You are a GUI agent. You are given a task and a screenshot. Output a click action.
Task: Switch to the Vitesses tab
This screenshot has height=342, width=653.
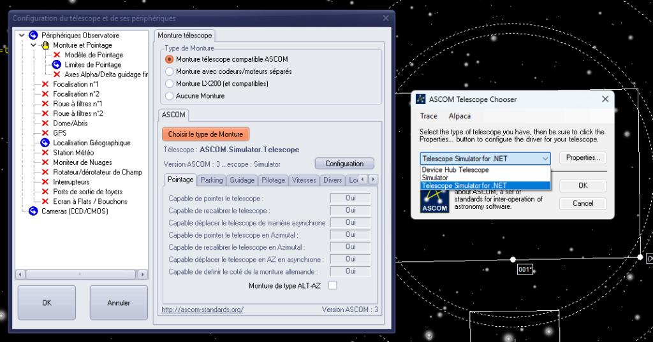pyautogui.click(x=304, y=180)
